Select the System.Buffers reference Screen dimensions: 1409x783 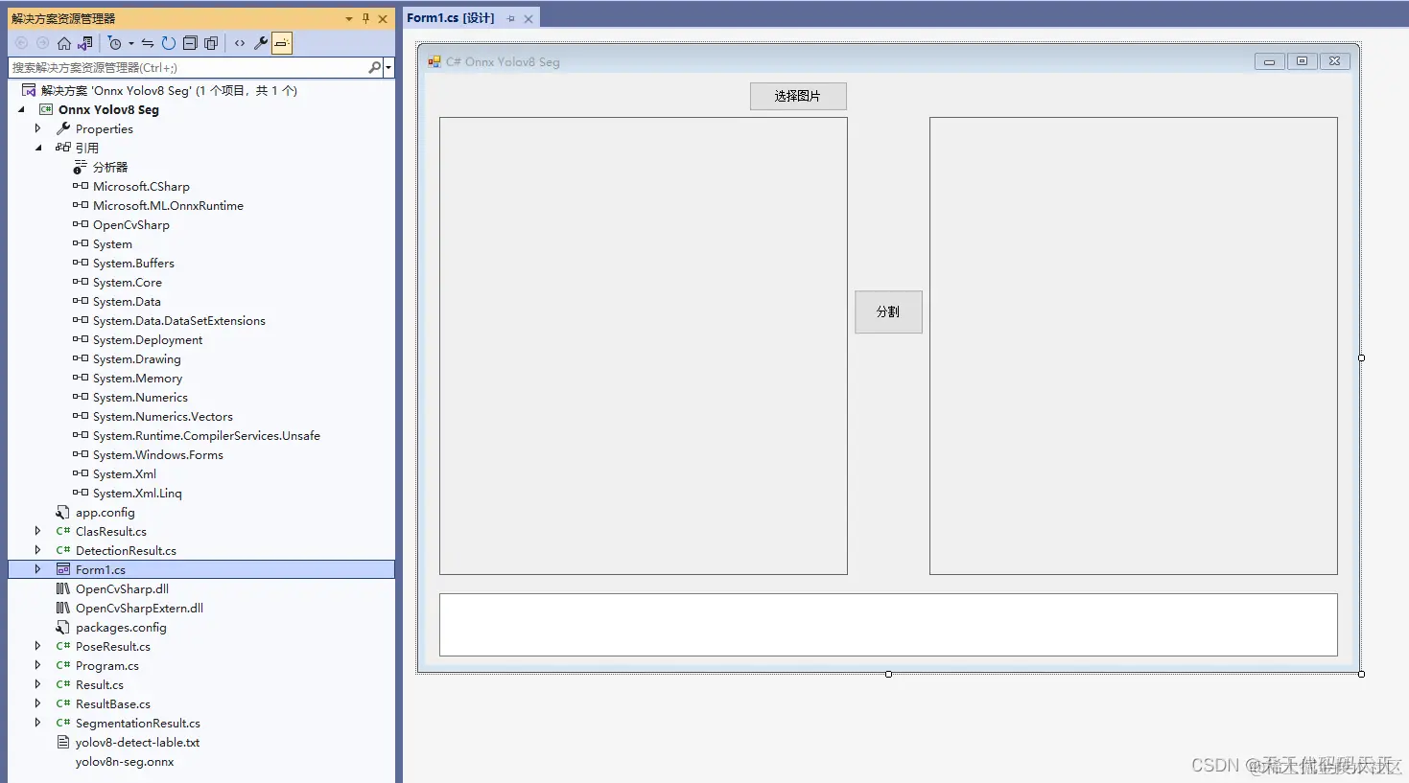[x=133, y=263]
